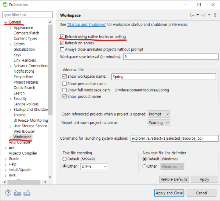Viewport: 220px width, 201px height.
Task: Expand the Security tree node
Action: click(x=10, y=99)
